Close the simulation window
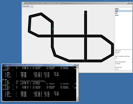Viewport: 133px width, 104px height. [x=131, y=3]
